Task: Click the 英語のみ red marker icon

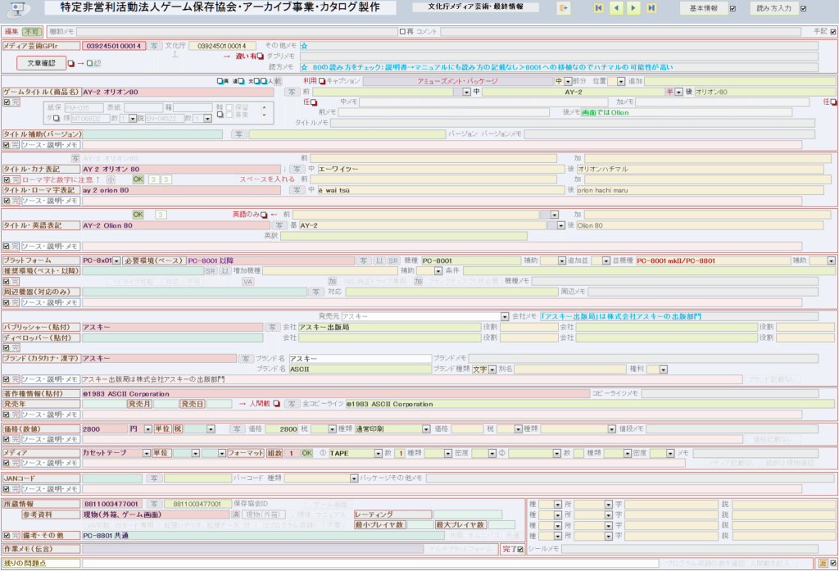Action: (x=264, y=215)
